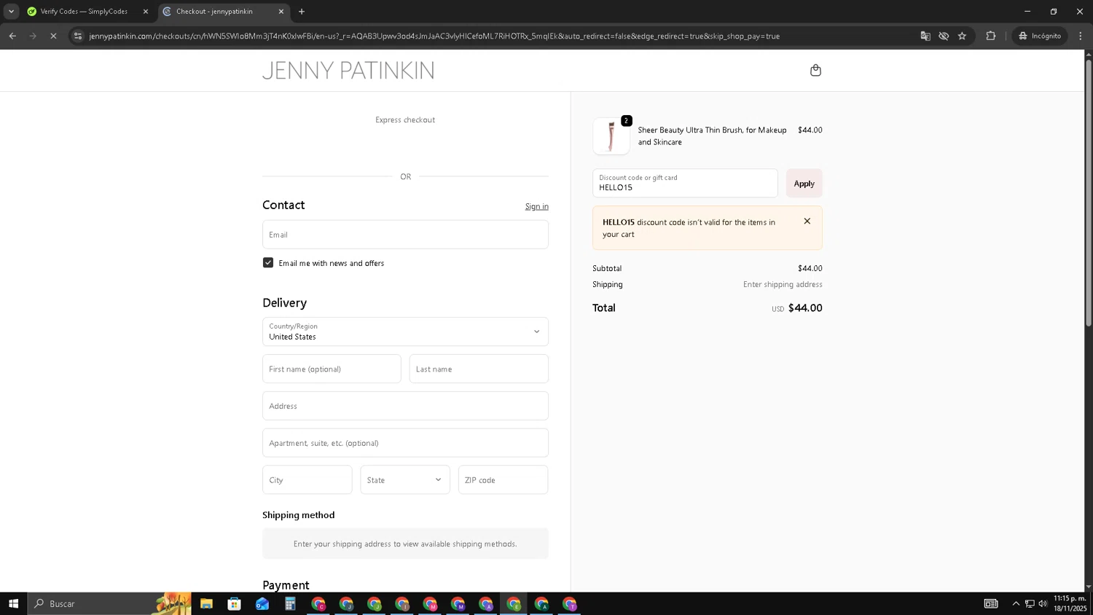Click the site information icon in address bar
This screenshot has width=1093, height=615.
(78, 36)
